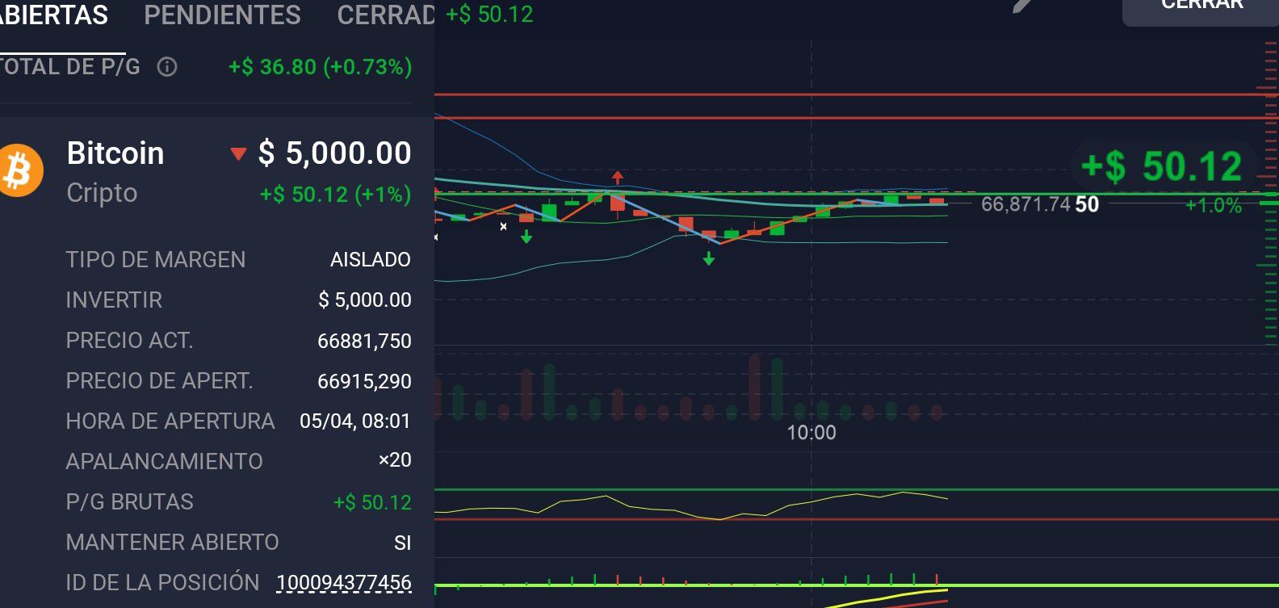Open the CERRADAS positions tab
Viewport: 1279px width, 608px height.
[x=386, y=15]
